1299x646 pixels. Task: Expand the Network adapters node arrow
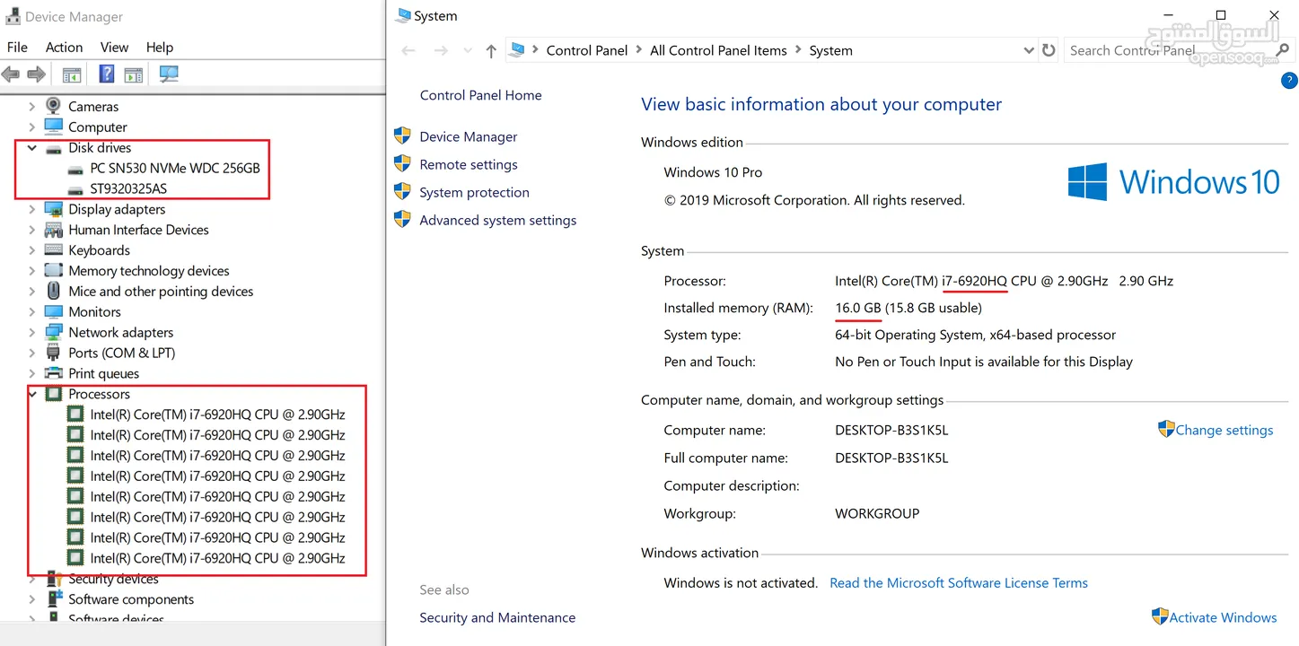(32, 332)
